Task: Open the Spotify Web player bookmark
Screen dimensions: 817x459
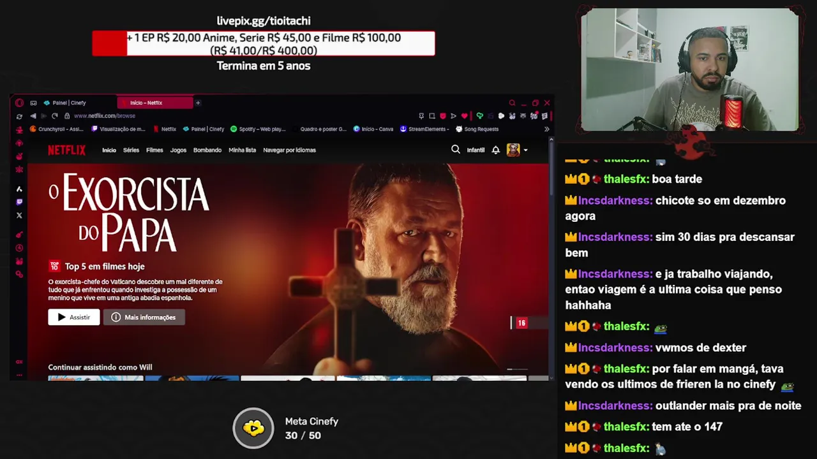Action: click(x=258, y=129)
